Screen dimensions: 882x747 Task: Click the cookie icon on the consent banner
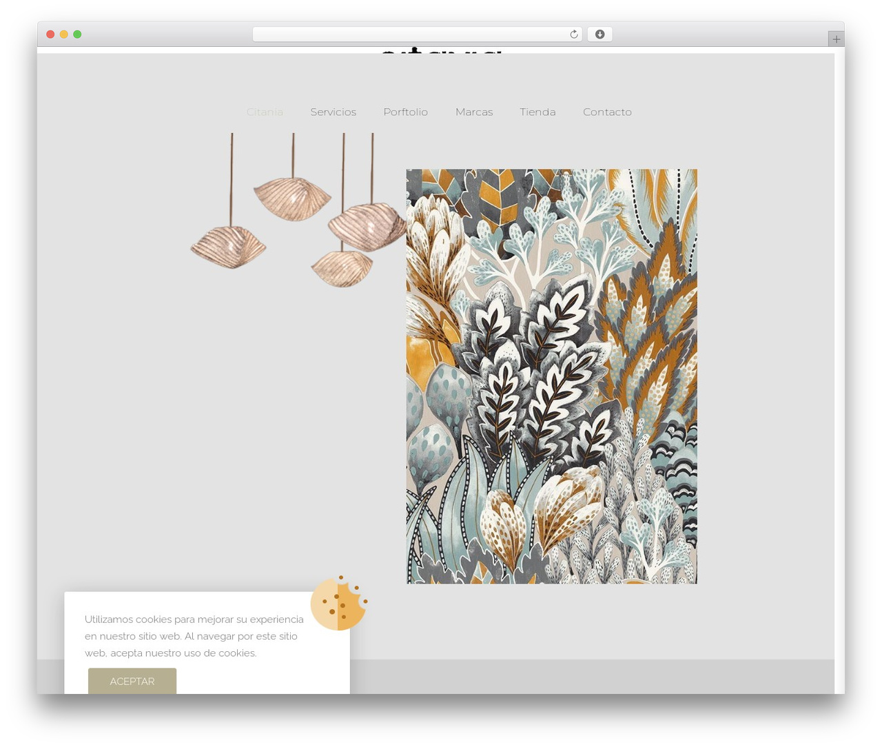point(338,604)
